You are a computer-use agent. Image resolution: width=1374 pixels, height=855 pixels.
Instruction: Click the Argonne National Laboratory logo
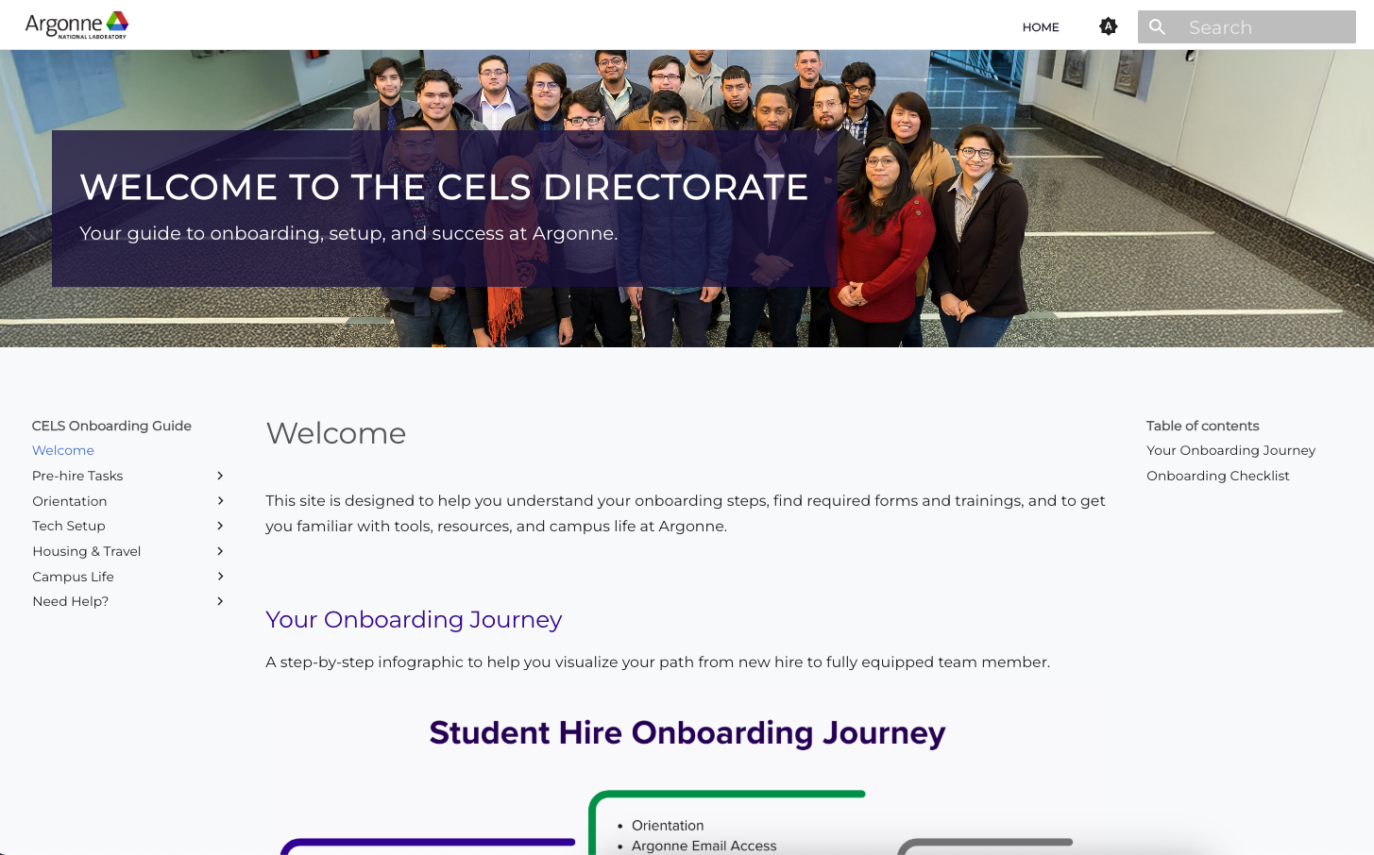click(76, 25)
